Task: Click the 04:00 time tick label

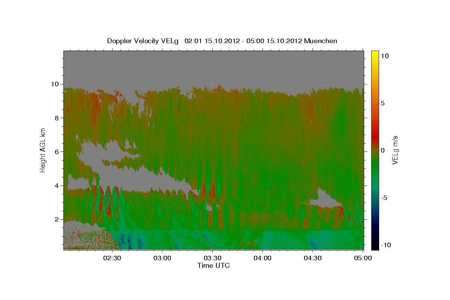Action: (262, 258)
